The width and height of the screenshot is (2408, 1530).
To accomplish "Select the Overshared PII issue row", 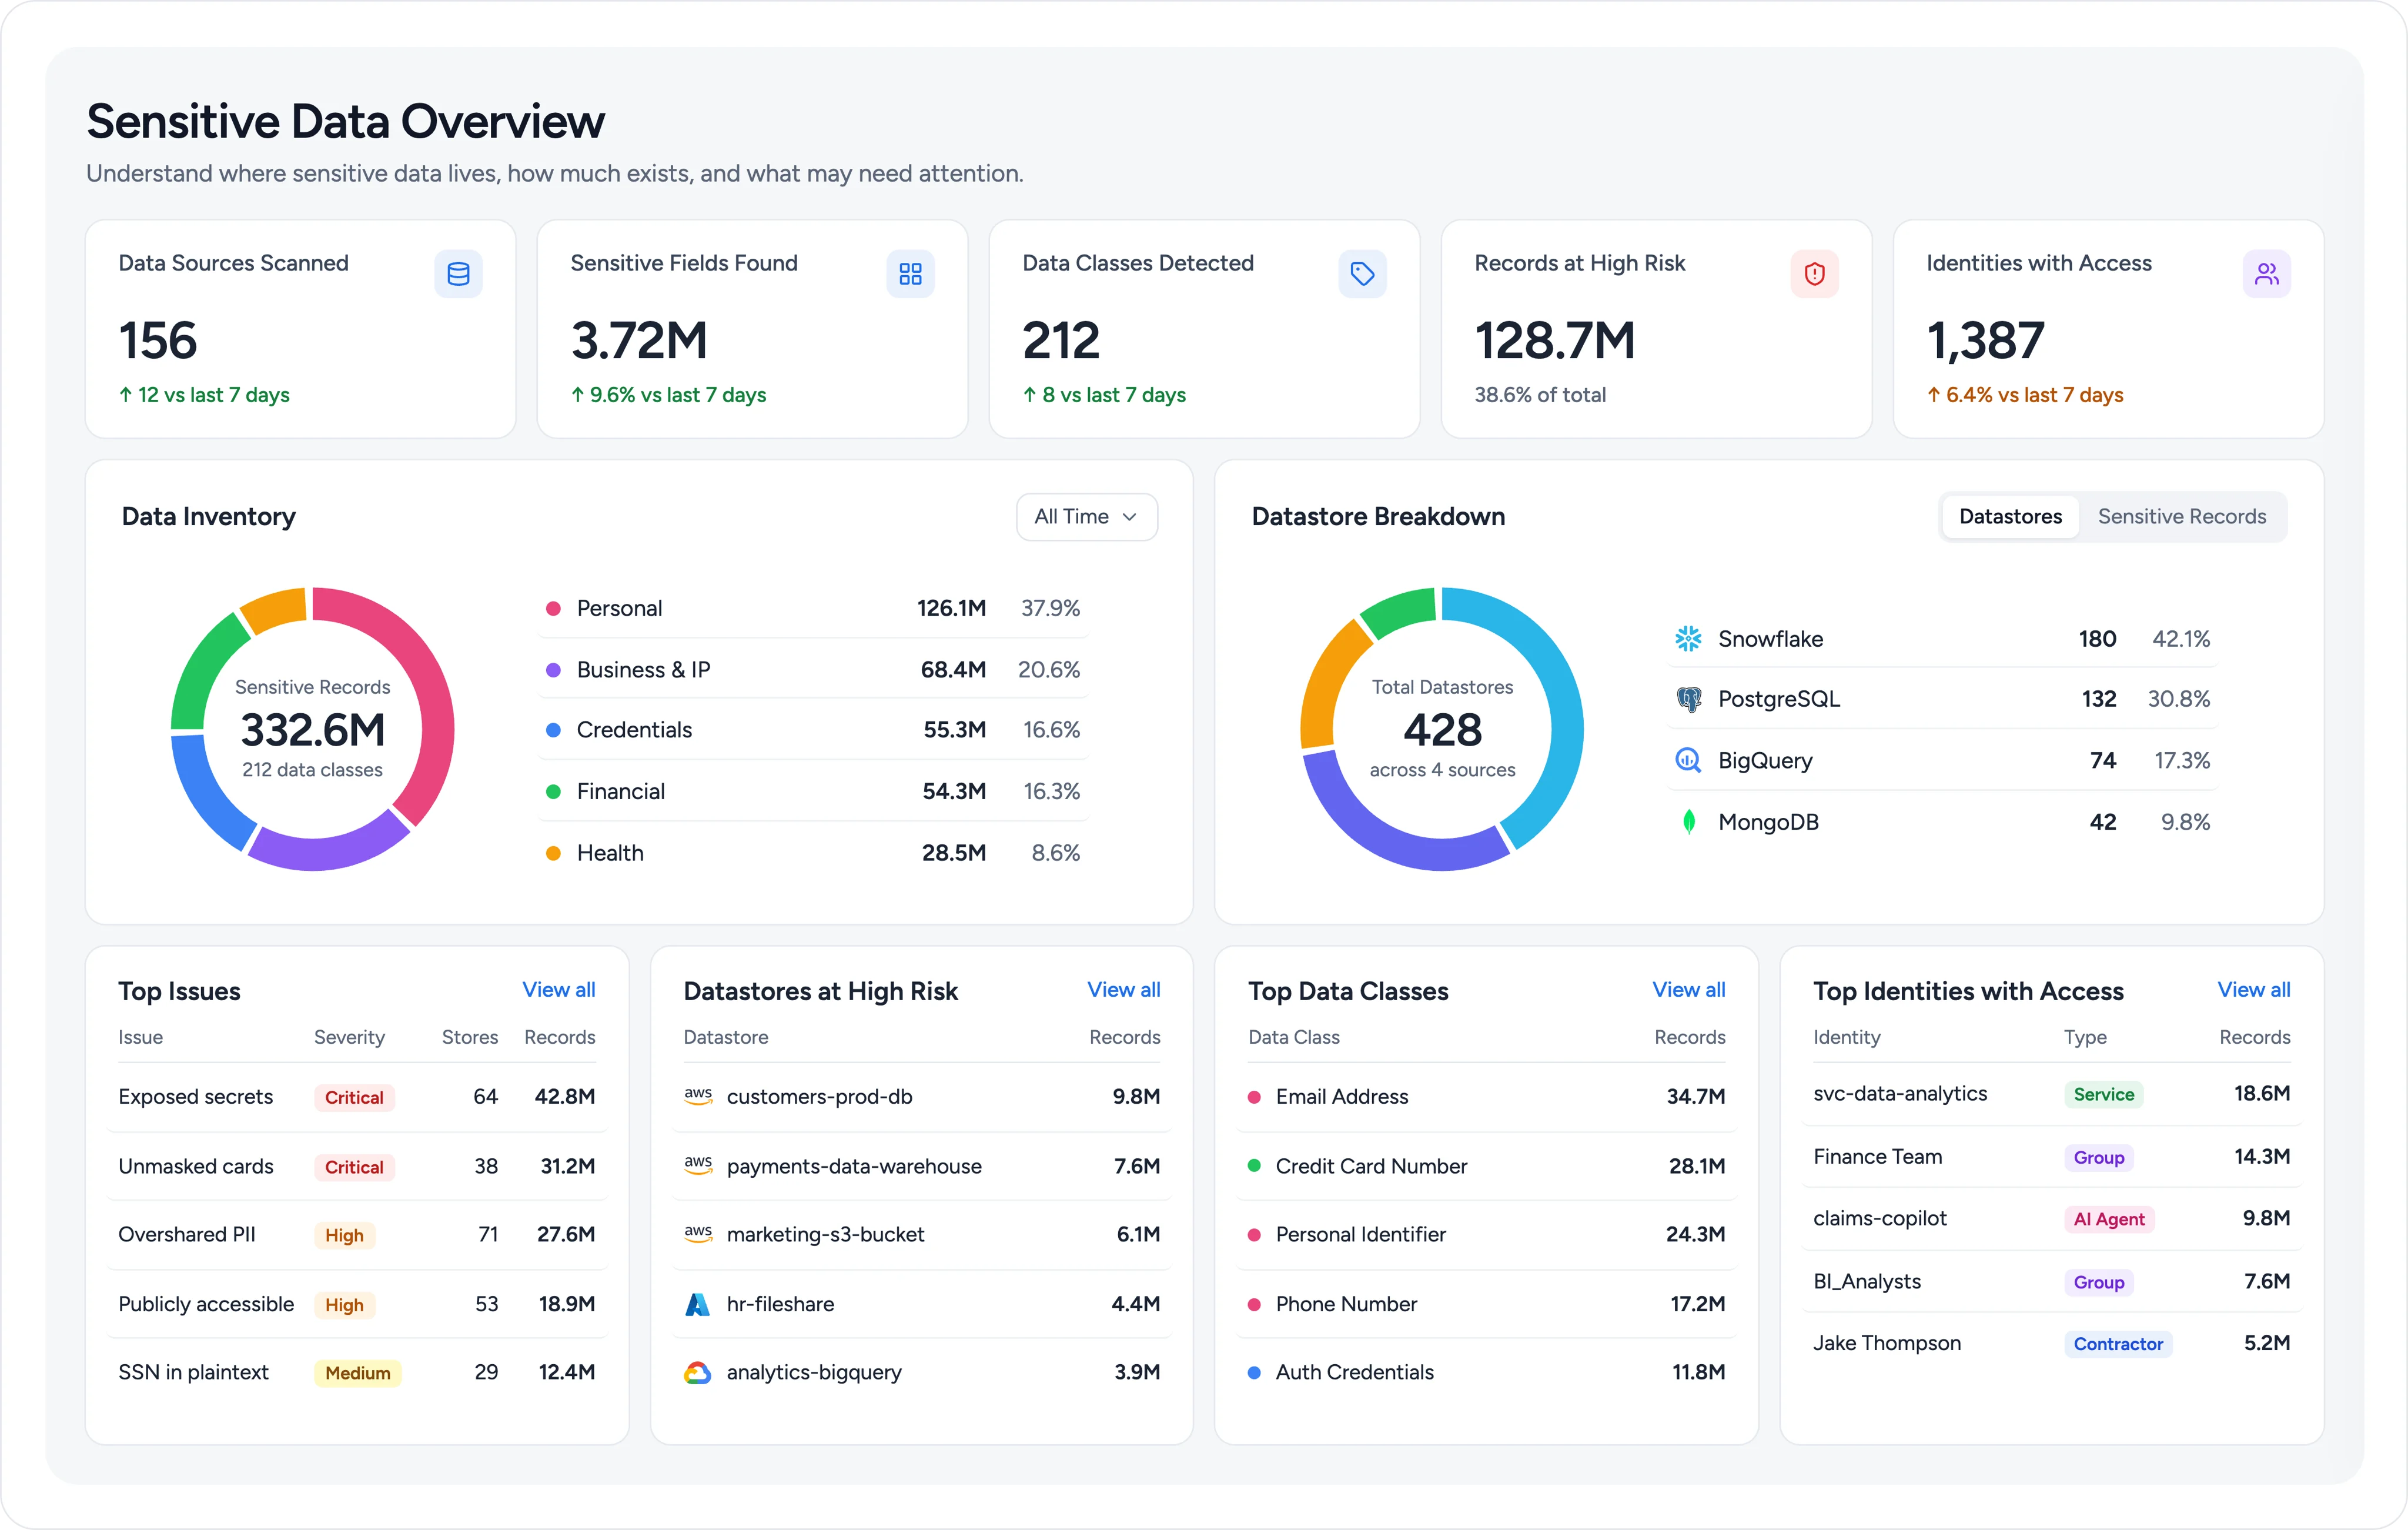I will [357, 1235].
